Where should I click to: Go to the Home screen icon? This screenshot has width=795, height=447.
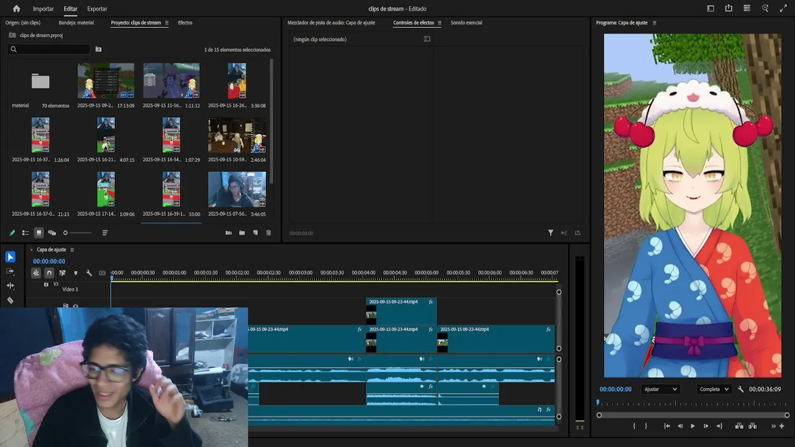pos(17,9)
